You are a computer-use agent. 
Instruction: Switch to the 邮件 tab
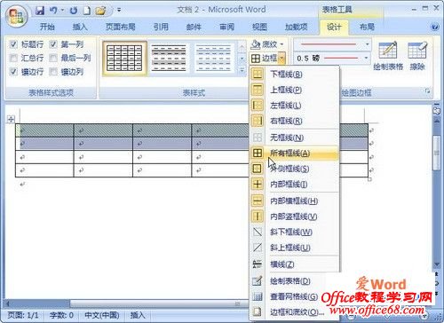194,27
